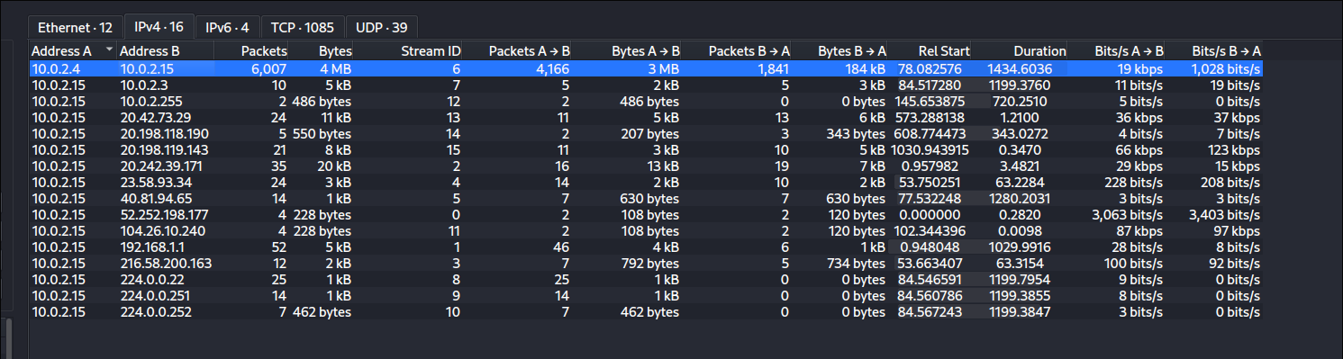
Task: Click the 4,166 packets A→B cell
Action: (x=552, y=68)
